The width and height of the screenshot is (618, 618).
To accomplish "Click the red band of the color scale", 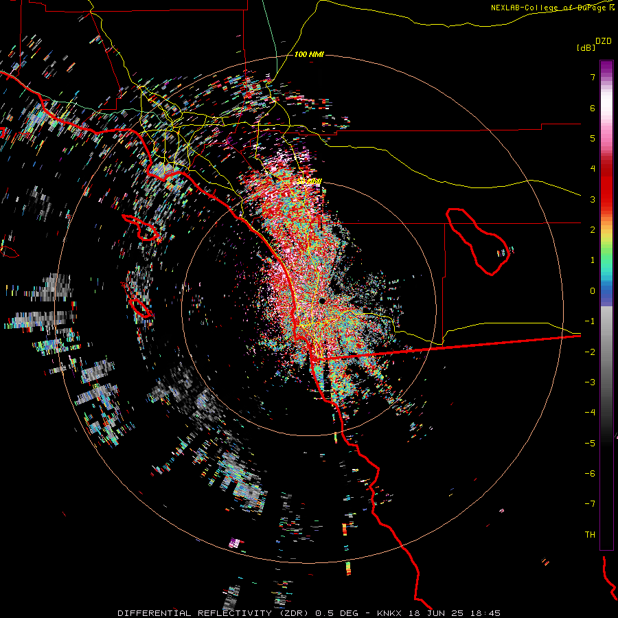I will click(x=606, y=185).
